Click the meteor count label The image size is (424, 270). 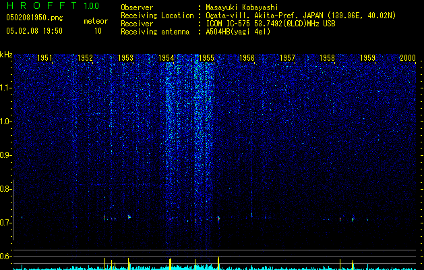click(x=96, y=21)
